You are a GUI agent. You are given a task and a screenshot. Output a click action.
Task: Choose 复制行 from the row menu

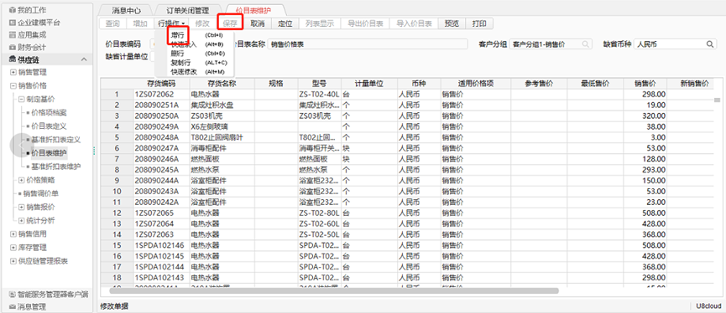(x=179, y=62)
